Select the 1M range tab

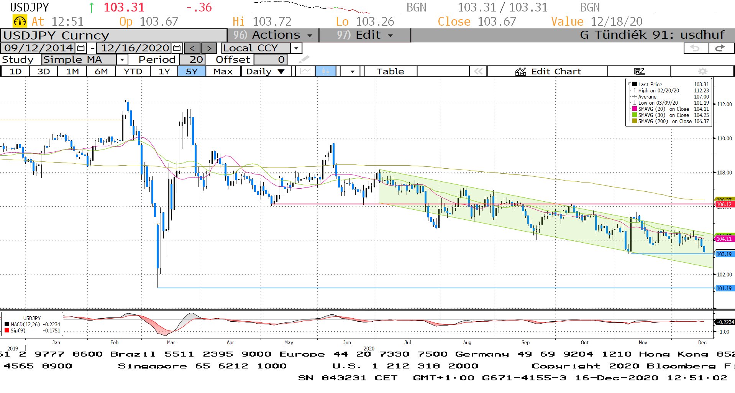pos(72,71)
